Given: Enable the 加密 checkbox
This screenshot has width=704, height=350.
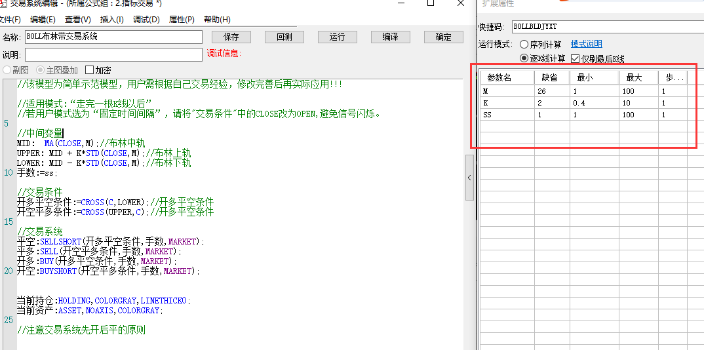Looking at the screenshot, I should (90, 70).
